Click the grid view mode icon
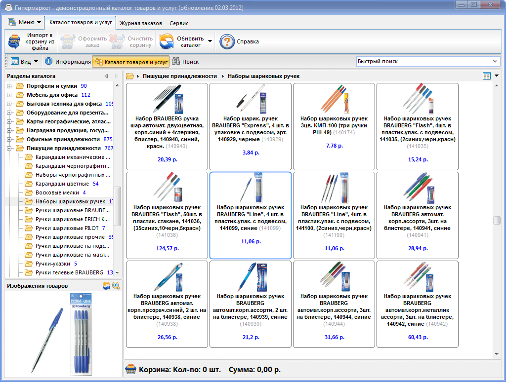 (x=486, y=76)
